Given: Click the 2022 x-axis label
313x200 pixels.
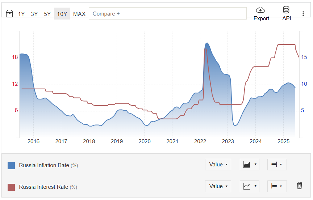Looking at the screenshot, I should tap(200, 141).
